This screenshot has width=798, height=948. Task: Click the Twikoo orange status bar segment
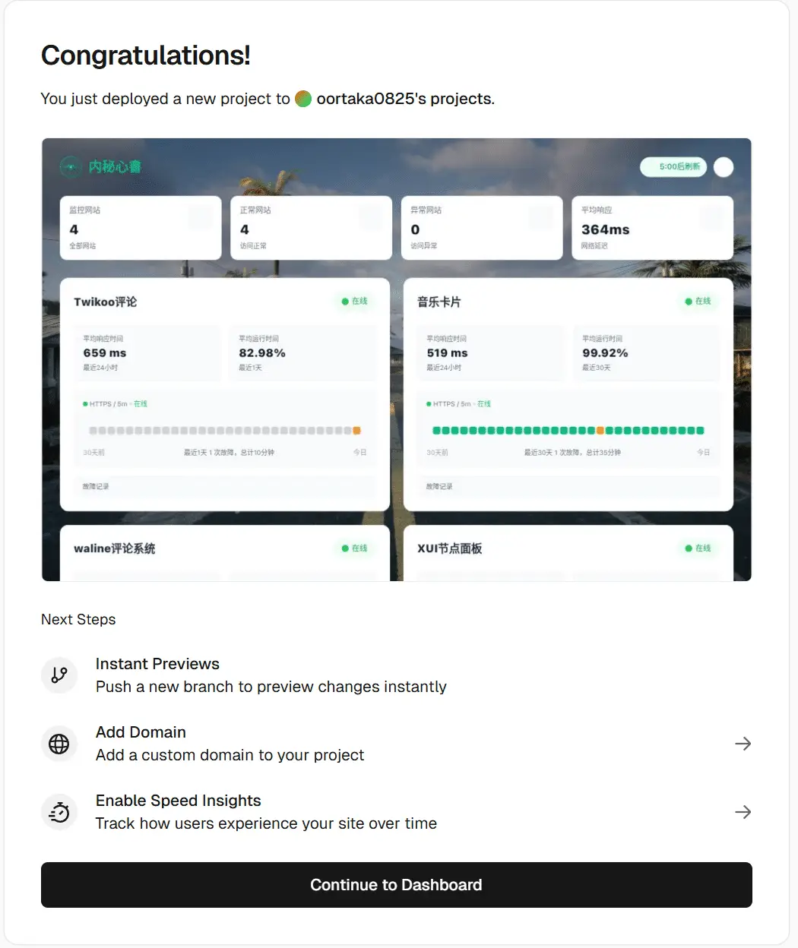tap(356, 431)
